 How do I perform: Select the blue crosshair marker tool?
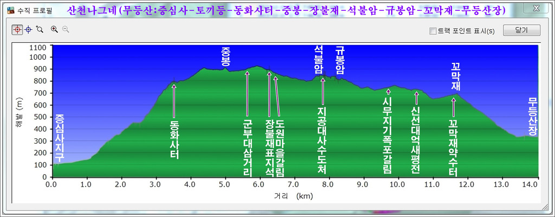[28, 30]
